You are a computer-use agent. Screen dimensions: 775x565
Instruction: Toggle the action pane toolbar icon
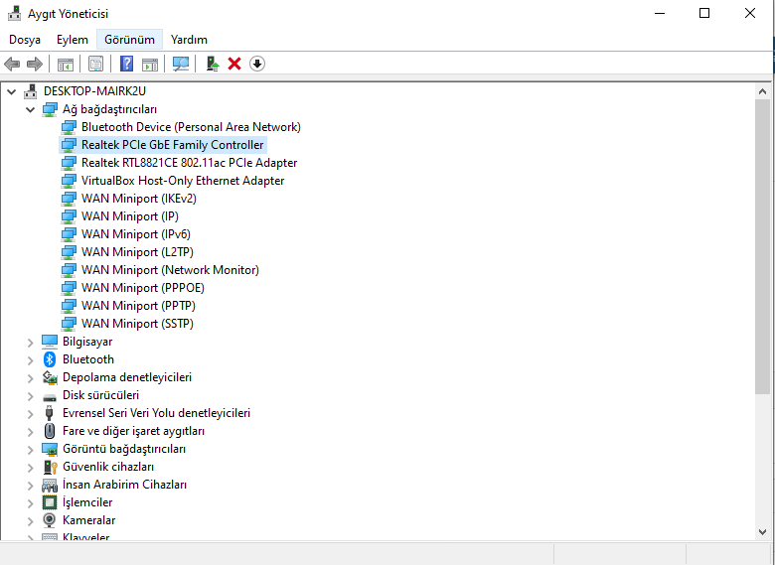tap(150, 64)
